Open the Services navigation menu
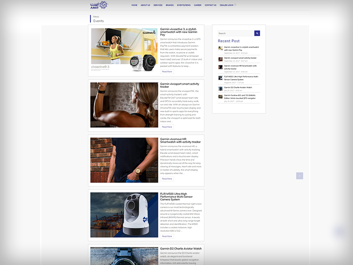 (x=158, y=5)
